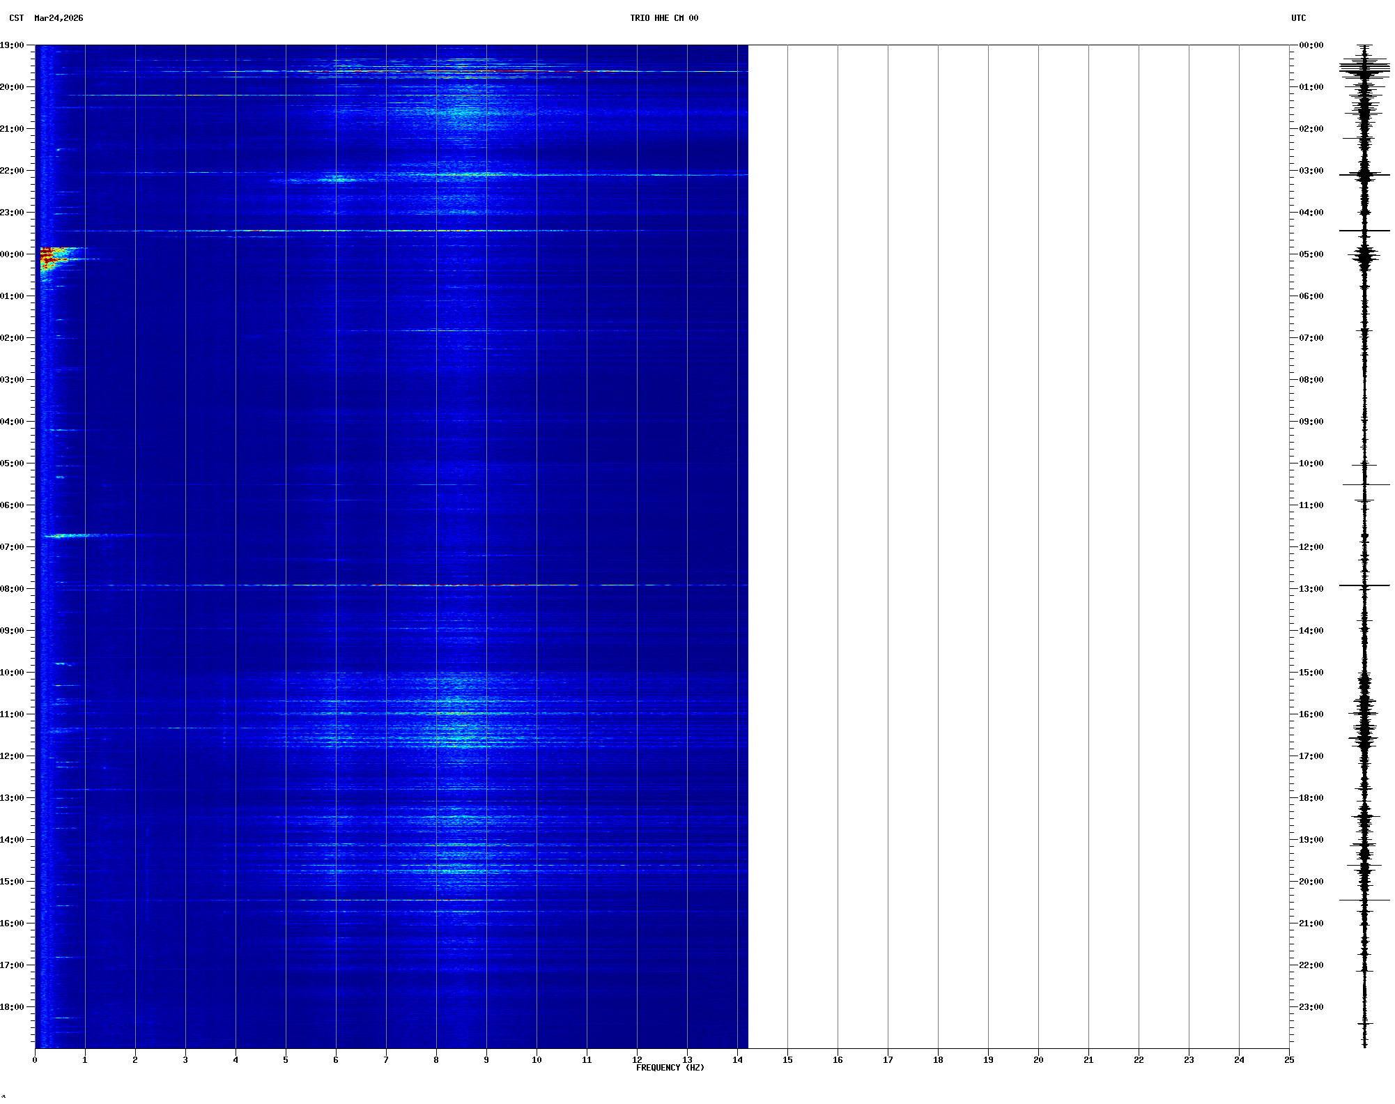
Task: Click the FREQUENCY (HZ) axis label
Action: [x=670, y=1068]
